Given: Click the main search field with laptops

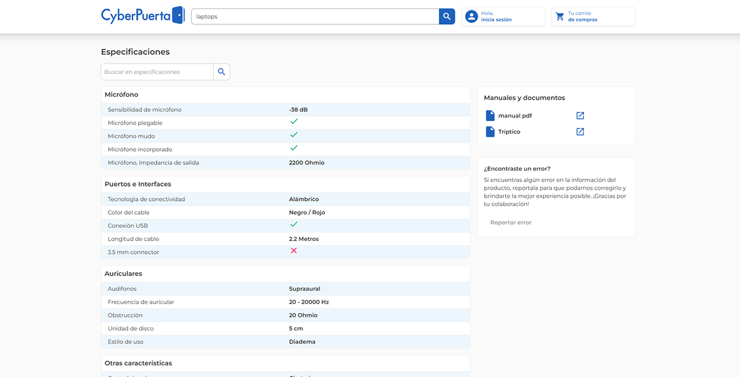Looking at the screenshot, I should [x=315, y=16].
